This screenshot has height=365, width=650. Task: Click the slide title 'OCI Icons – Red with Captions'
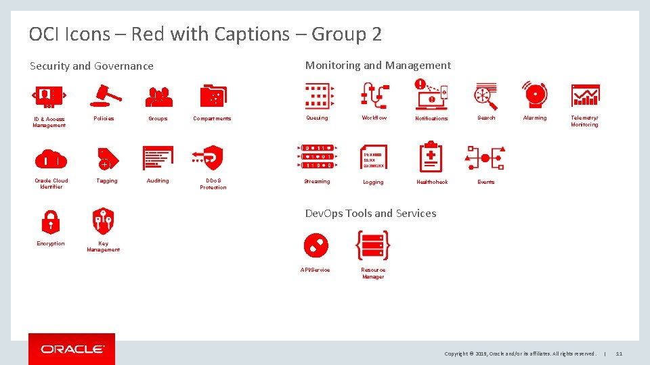159,34
